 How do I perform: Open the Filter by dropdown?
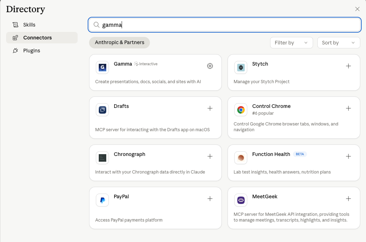pos(291,43)
